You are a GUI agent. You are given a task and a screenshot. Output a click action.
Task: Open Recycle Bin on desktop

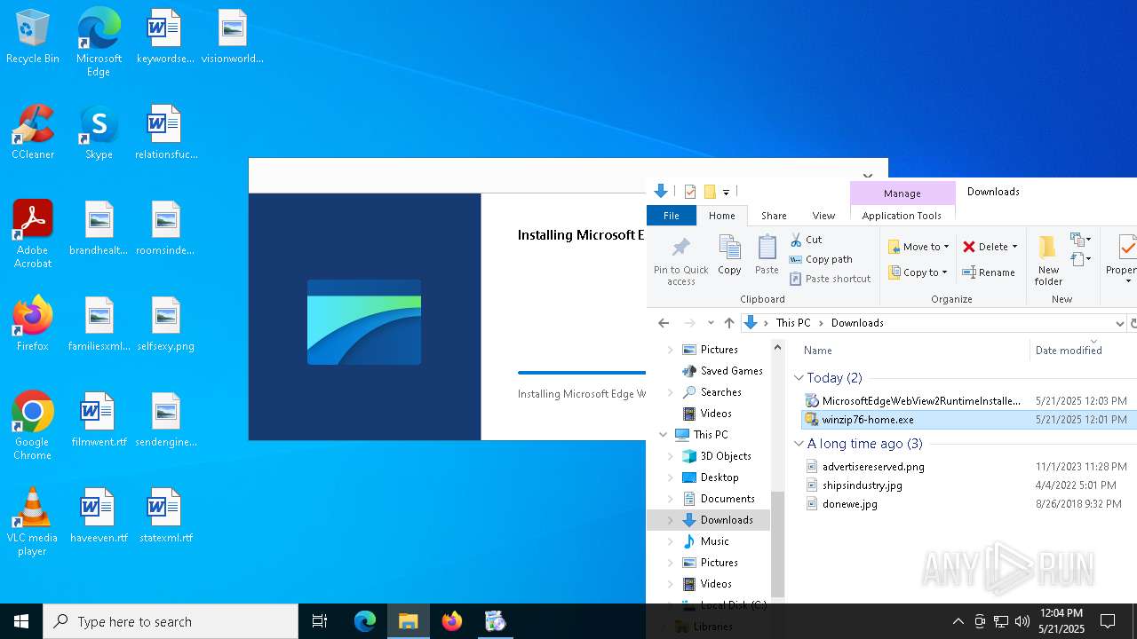point(32,37)
